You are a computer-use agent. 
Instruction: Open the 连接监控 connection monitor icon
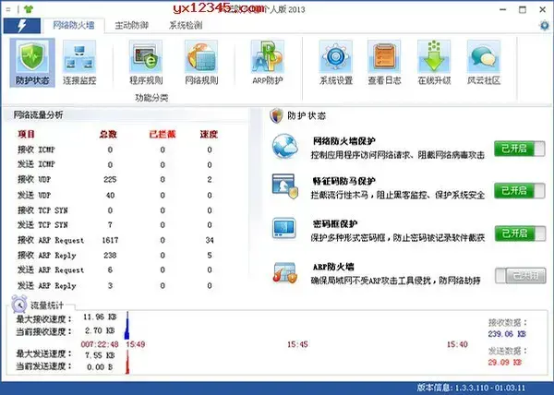79,63
